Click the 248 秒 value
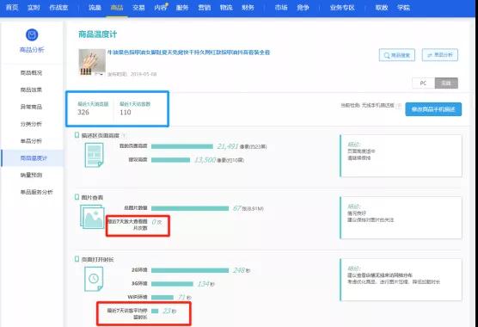 click(x=242, y=270)
